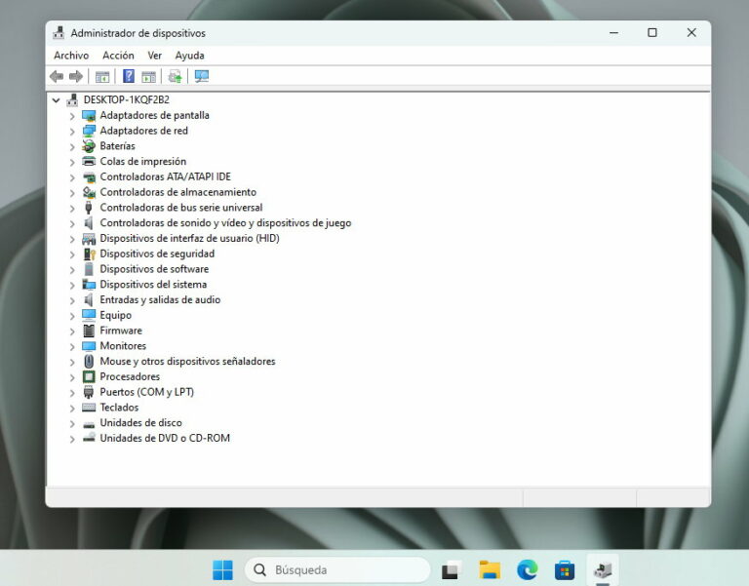Select Dispositivos del sistema entry
Screen dimensions: 749x586
point(153,284)
